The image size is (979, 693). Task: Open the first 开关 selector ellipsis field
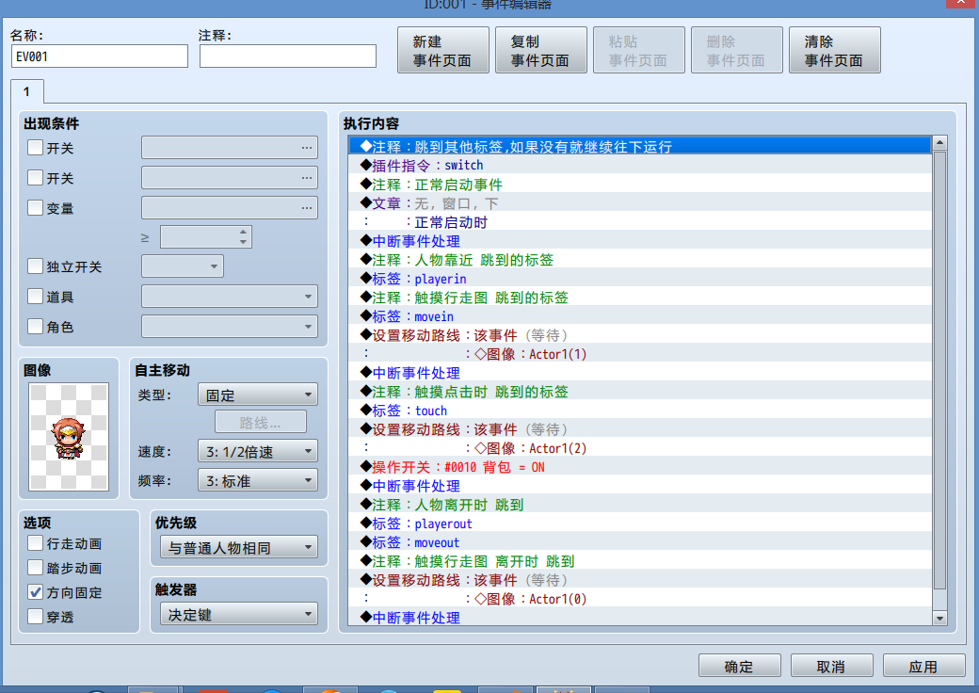[230, 147]
